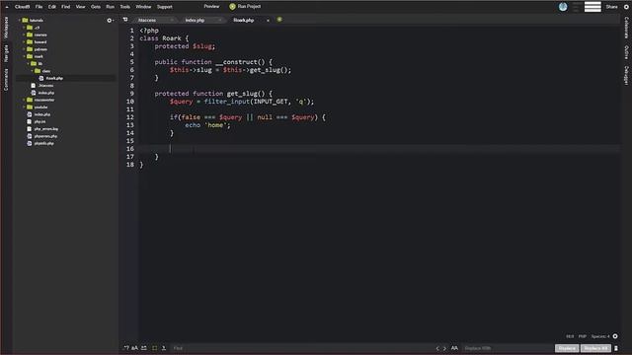Collapse the class folder arrow
The height and width of the screenshot is (355, 632).
pos(33,71)
